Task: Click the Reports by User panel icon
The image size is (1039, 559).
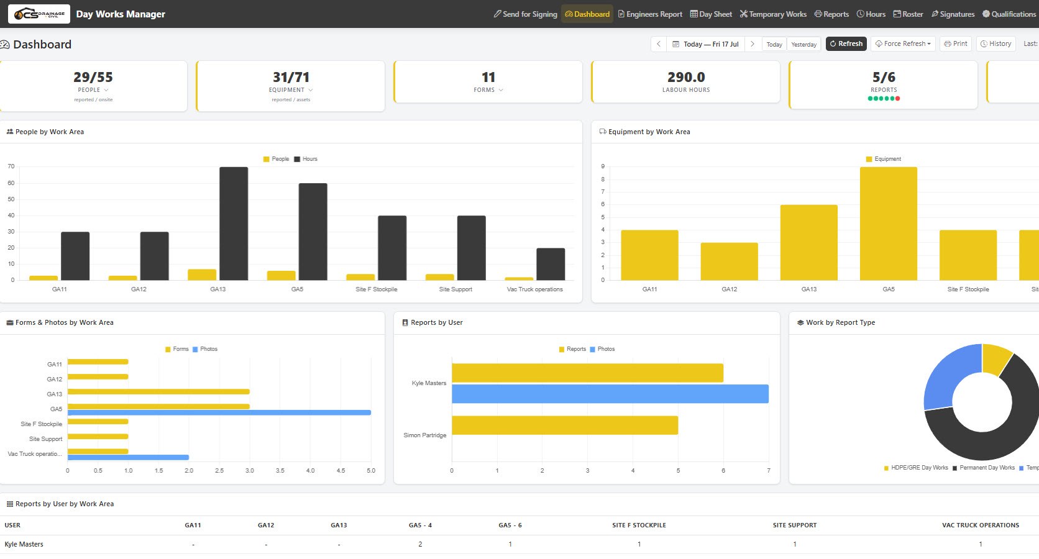Action: (x=405, y=322)
